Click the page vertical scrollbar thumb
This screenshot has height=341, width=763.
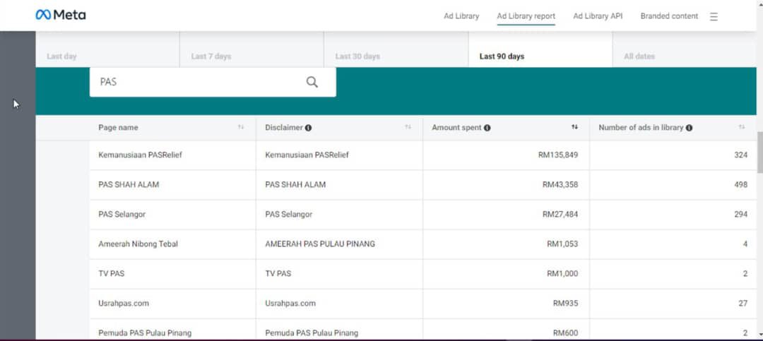pyautogui.click(x=759, y=152)
